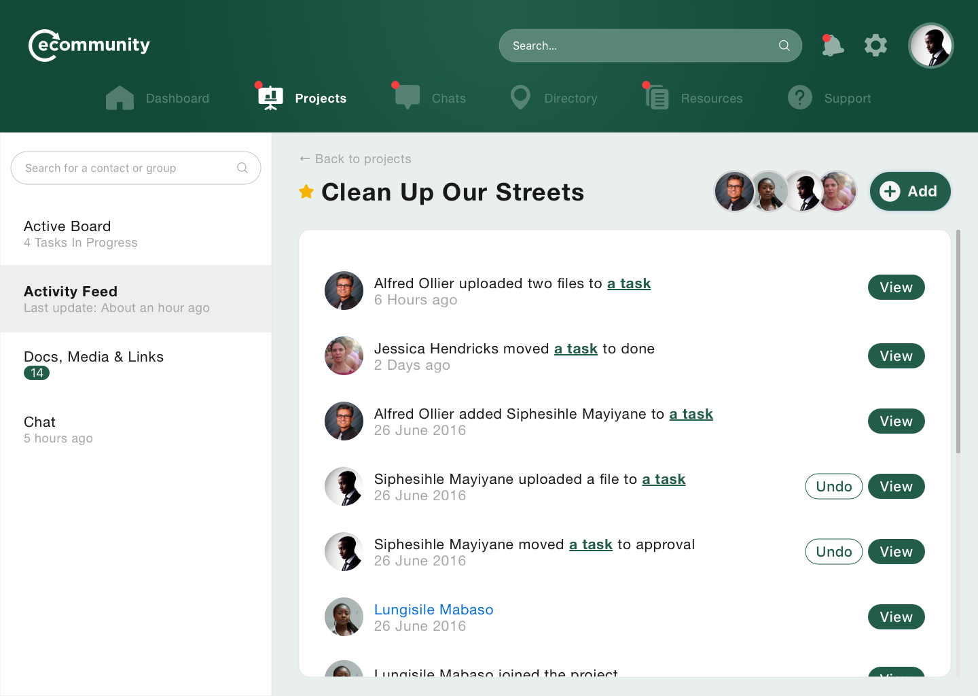Click the Support question mark icon
The image size is (978, 696).
(800, 98)
